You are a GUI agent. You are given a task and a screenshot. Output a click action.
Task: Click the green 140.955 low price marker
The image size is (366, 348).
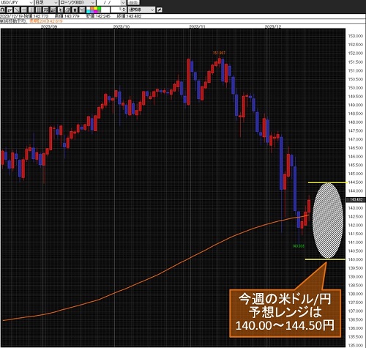point(298,246)
